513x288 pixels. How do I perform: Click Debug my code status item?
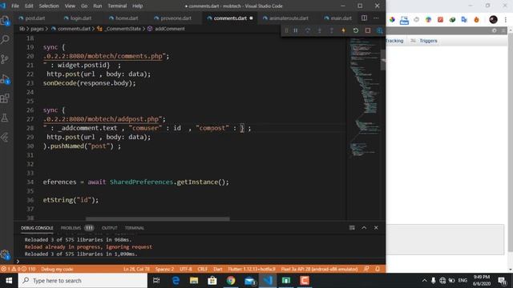57,269
